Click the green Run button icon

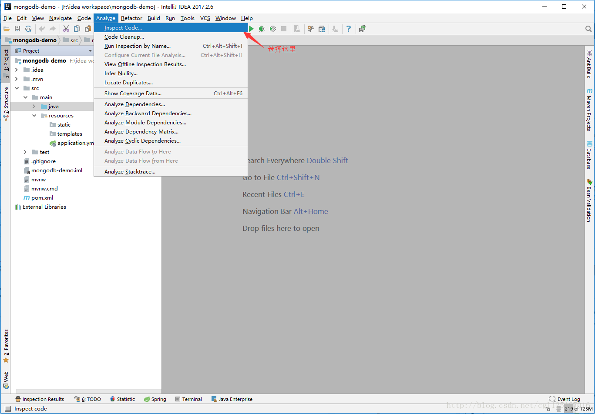click(251, 29)
